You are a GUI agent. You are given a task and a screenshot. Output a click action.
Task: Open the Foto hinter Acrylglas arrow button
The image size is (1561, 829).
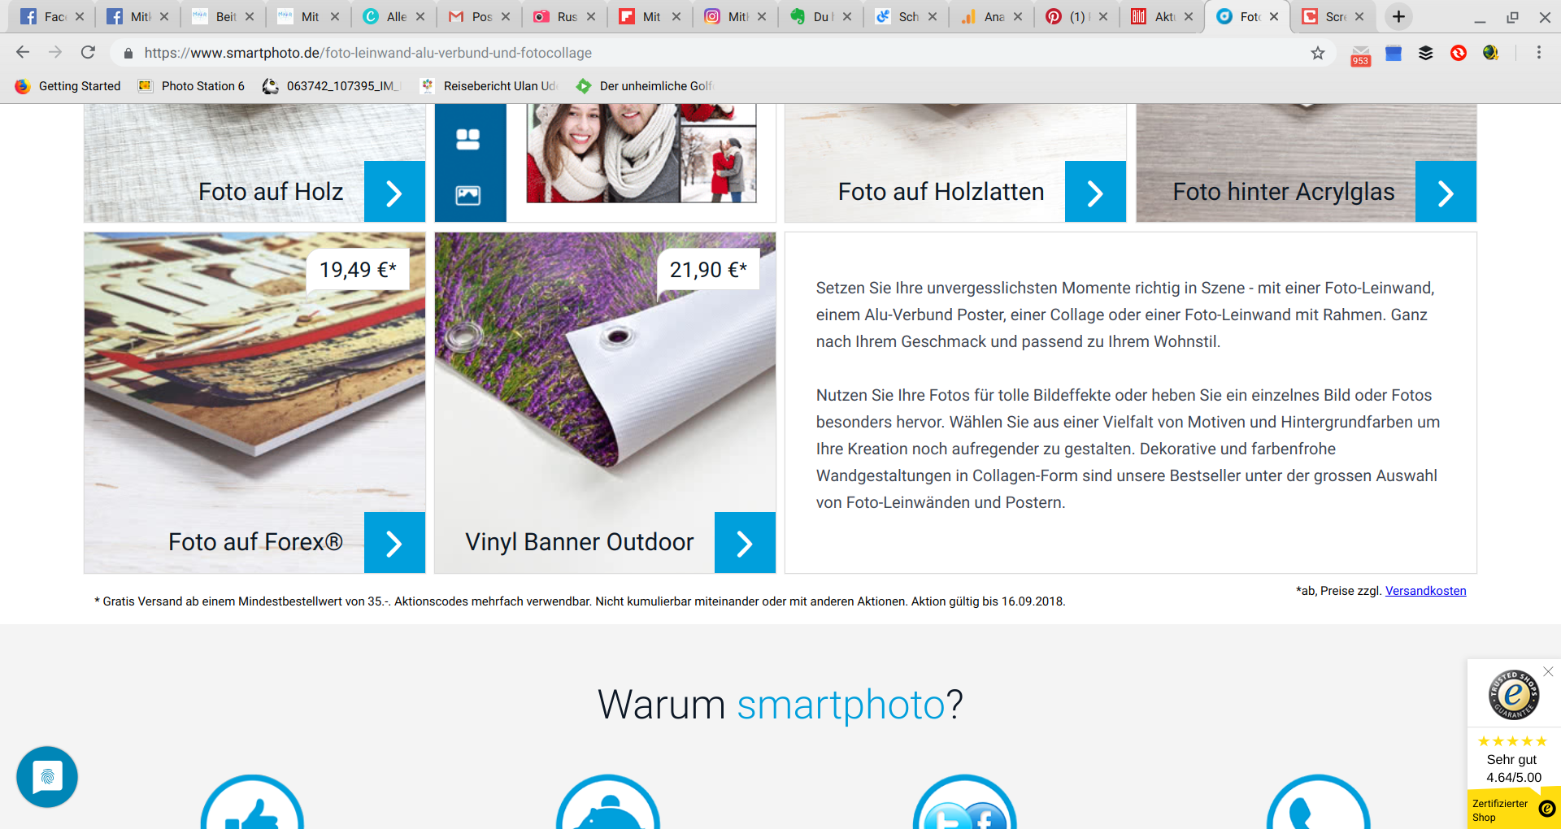[1446, 192]
